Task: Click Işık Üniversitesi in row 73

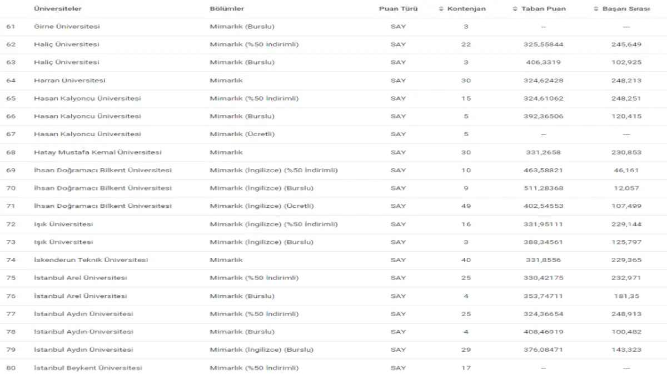Action: [63, 242]
